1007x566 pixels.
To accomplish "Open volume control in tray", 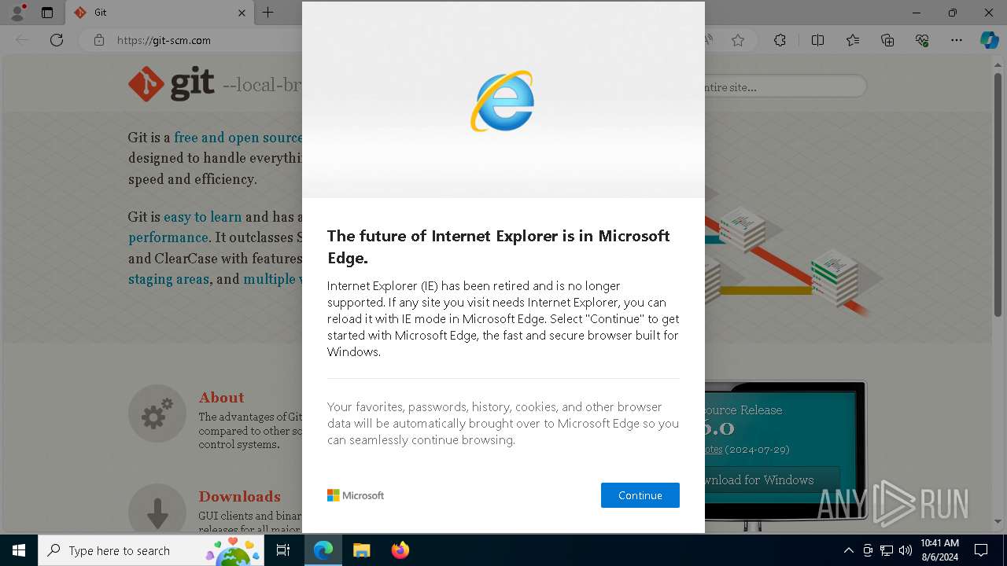I will coord(906,550).
